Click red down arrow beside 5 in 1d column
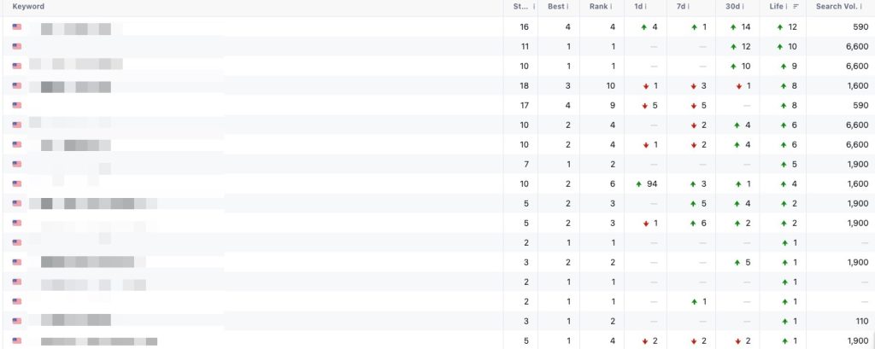Viewport: 875px width, 349px height. tap(645, 106)
